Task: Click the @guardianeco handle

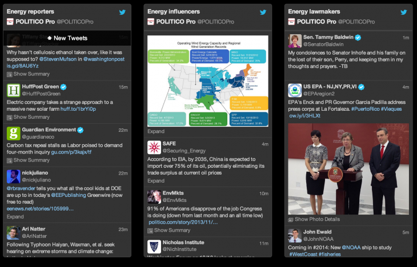Action: click(x=38, y=137)
